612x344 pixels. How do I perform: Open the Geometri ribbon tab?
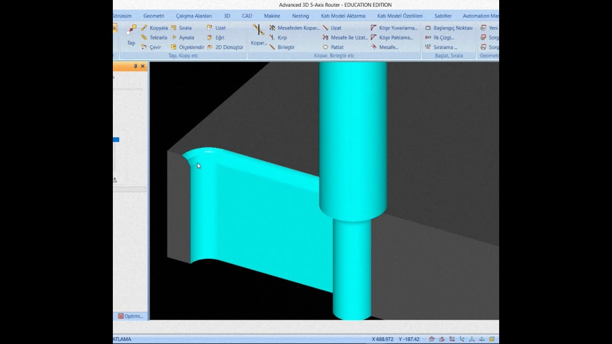pyautogui.click(x=153, y=16)
